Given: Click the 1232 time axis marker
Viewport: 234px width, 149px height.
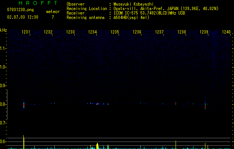Looking at the screenshot, I should (48, 32).
